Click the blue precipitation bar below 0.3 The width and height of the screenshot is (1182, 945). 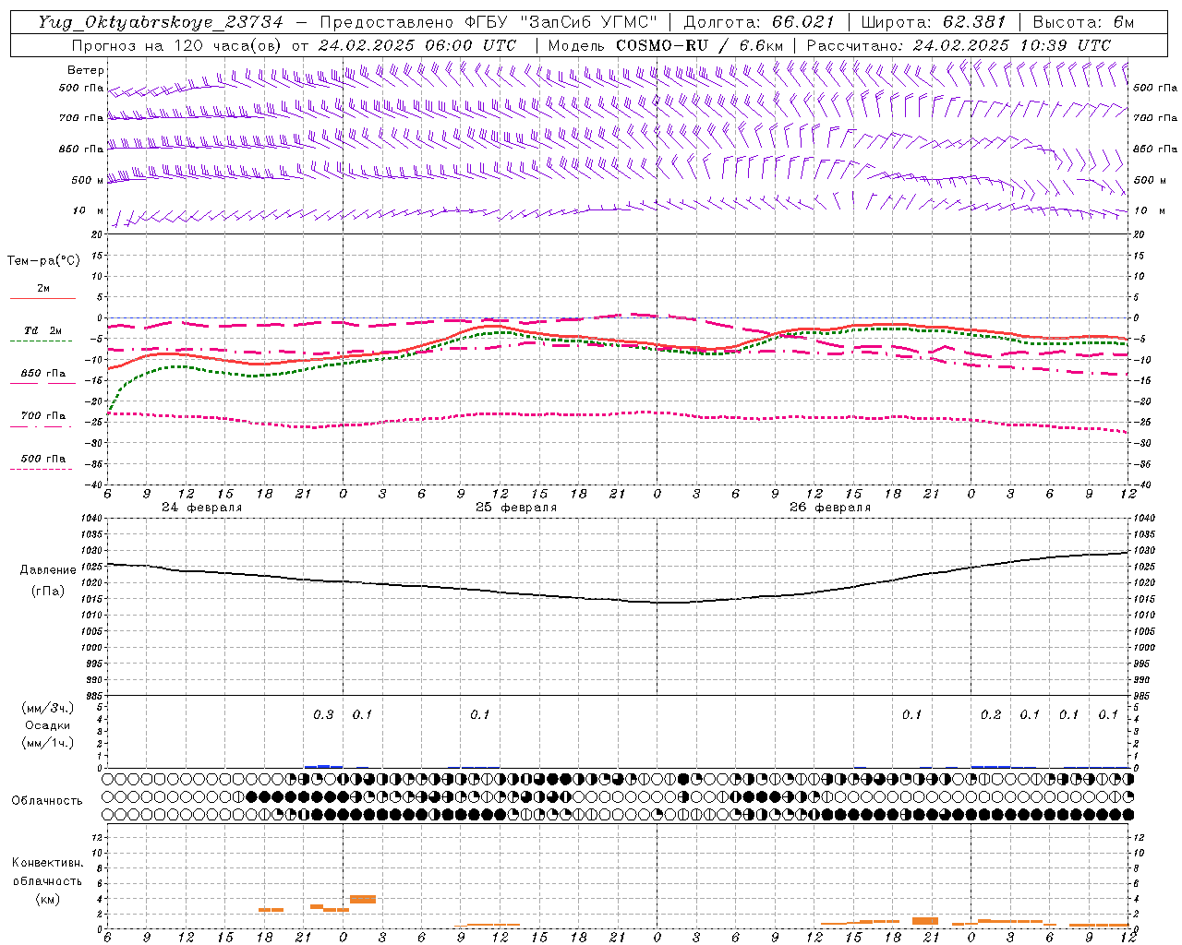[323, 766]
